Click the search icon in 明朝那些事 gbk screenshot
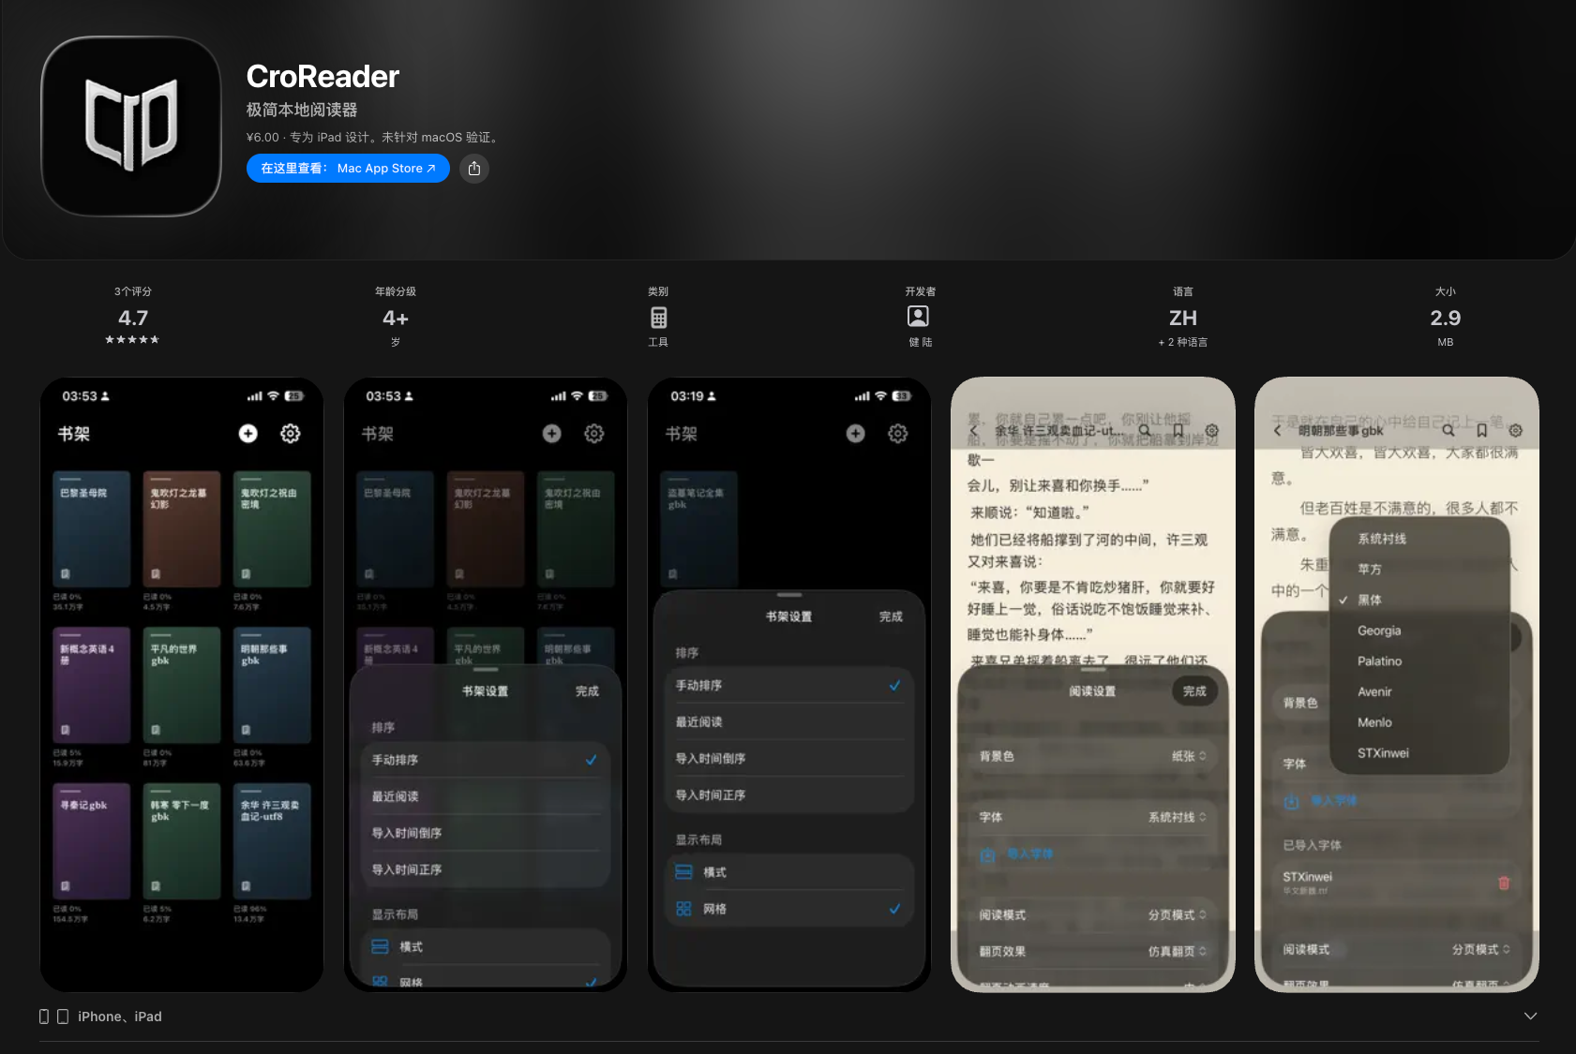The width and height of the screenshot is (1576, 1054). (1448, 431)
